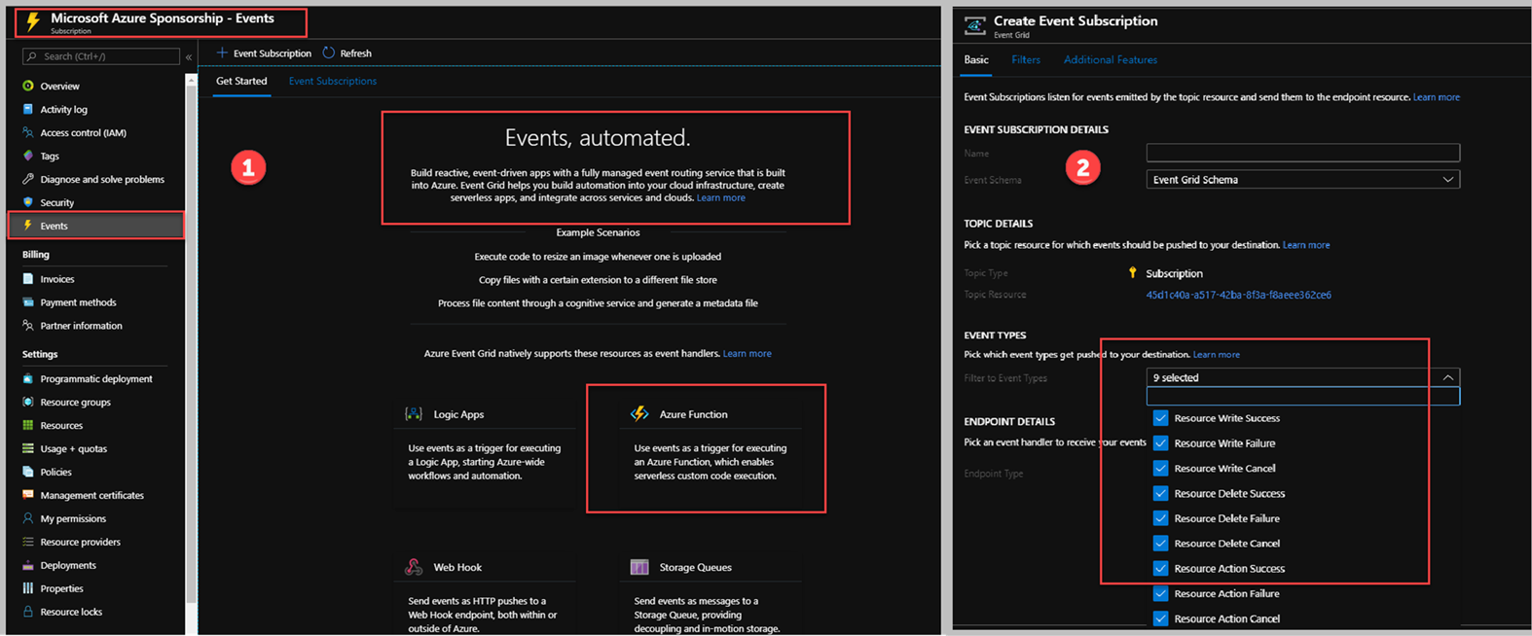Open the Policies icon
The width and height of the screenshot is (1532, 636).
click(x=28, y=472)
